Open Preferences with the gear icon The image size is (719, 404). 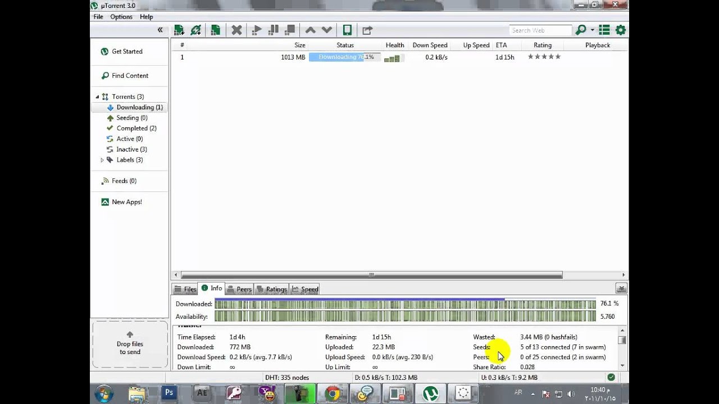(621, 30)
